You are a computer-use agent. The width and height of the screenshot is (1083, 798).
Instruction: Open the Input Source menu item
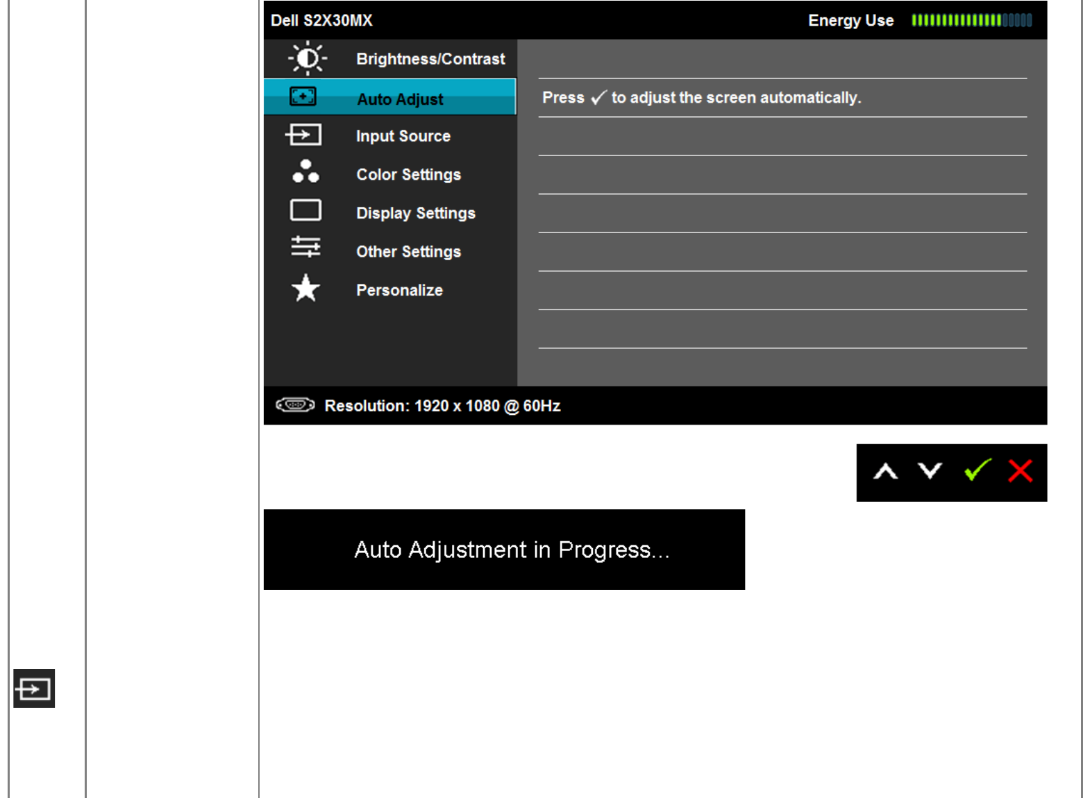(x=390, y=135)
